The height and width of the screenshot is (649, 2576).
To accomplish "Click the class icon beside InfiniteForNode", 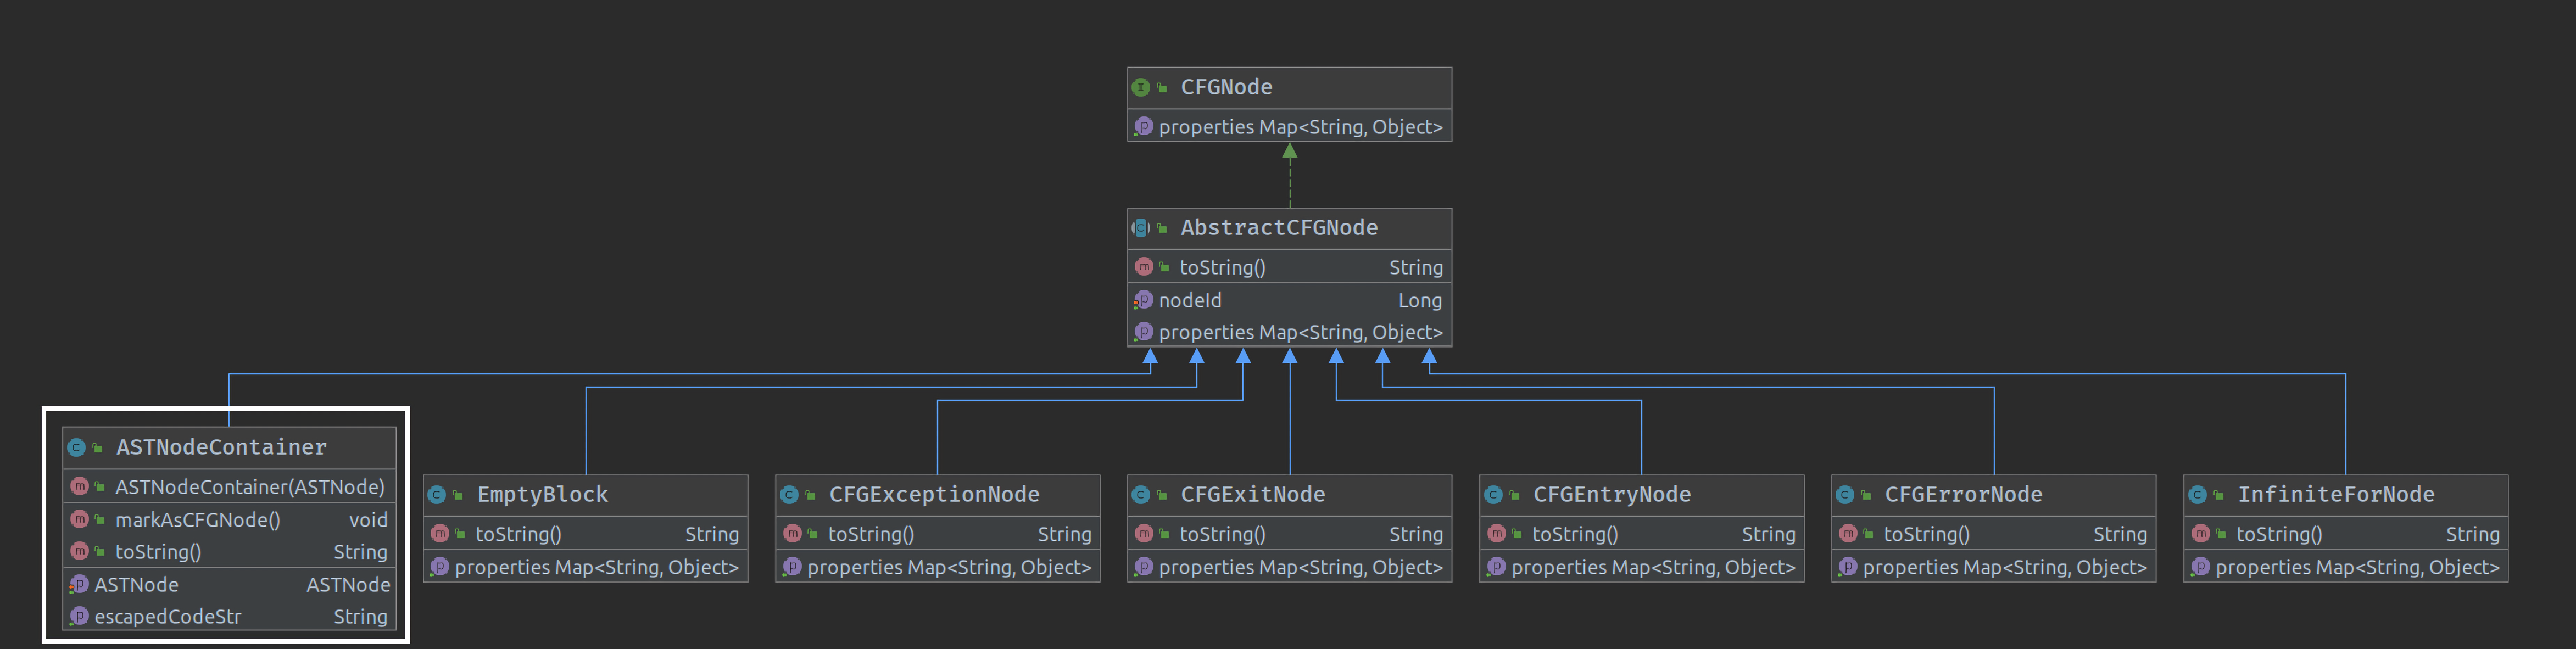I will pyautogui.click(x=2197, y=495).
